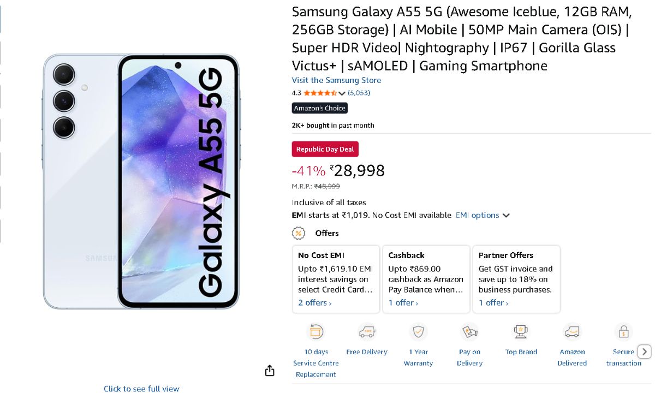Expand the star rating breakdown chevron
Screen dimensions: 655x393
point(342,93)
